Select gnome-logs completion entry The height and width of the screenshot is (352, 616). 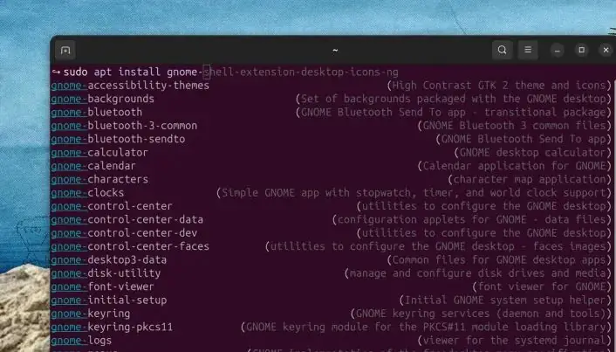[x=81, y=340]
